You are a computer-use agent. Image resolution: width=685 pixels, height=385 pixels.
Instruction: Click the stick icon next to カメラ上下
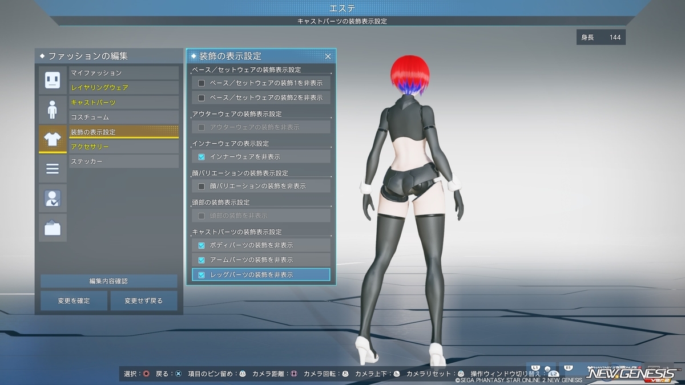pos(397,374)
